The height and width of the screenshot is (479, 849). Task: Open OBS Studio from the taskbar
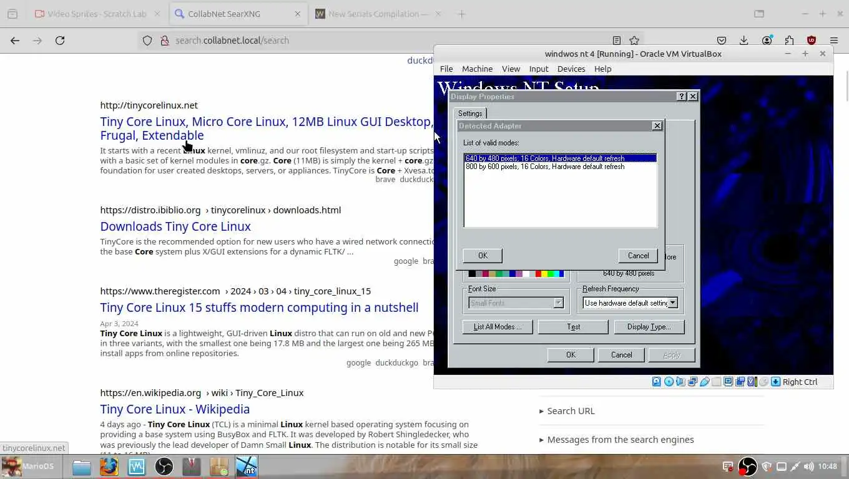click(164, 467)
